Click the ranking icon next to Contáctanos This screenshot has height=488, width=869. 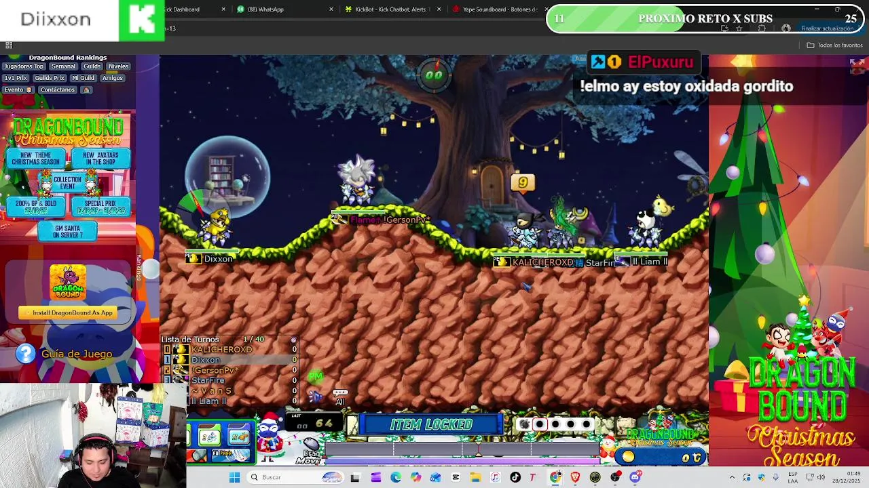pos(86,89)
